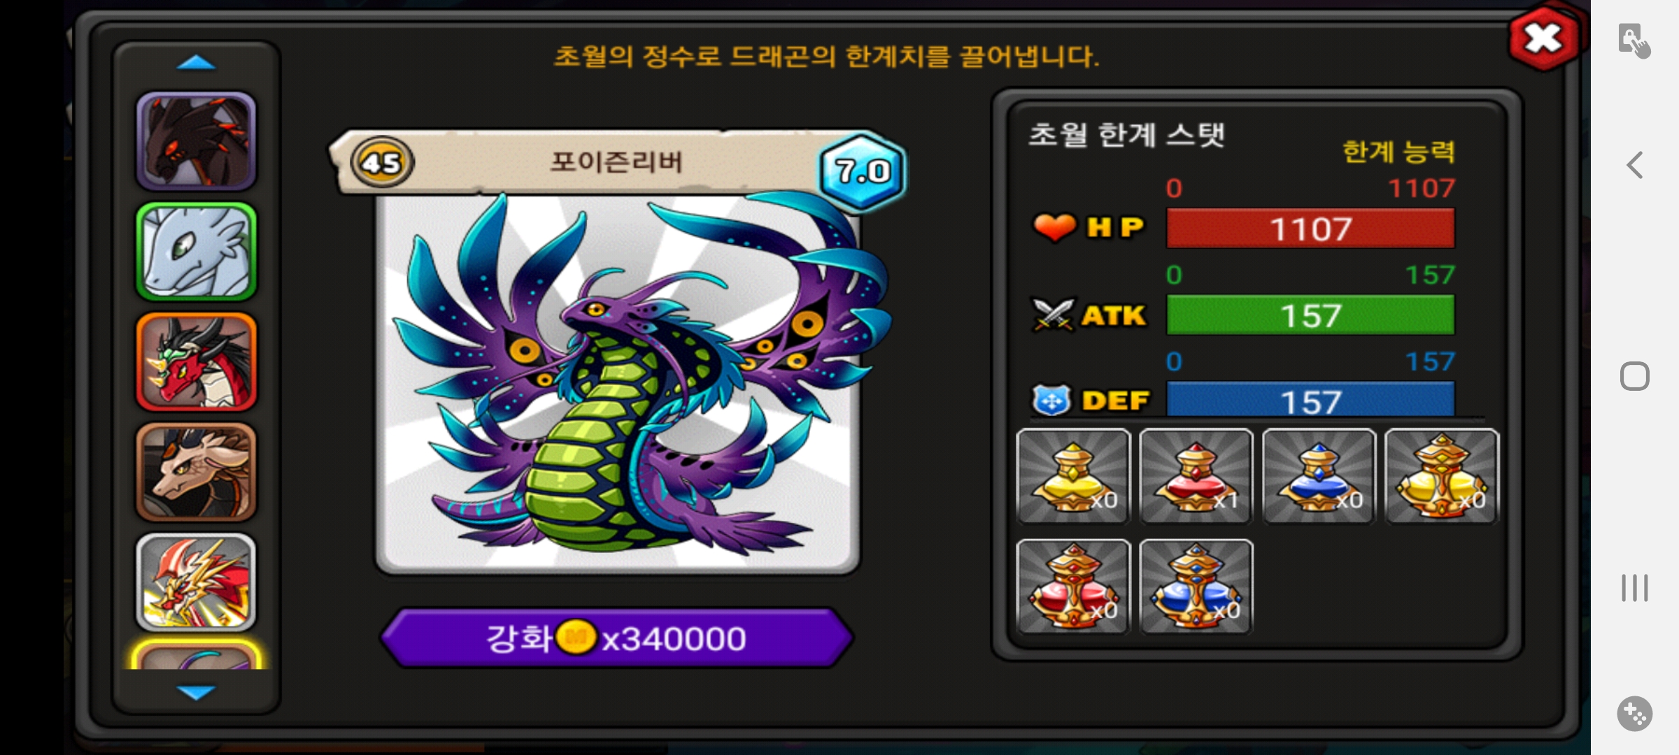Select the large red essence potion

coord(1073,587)
